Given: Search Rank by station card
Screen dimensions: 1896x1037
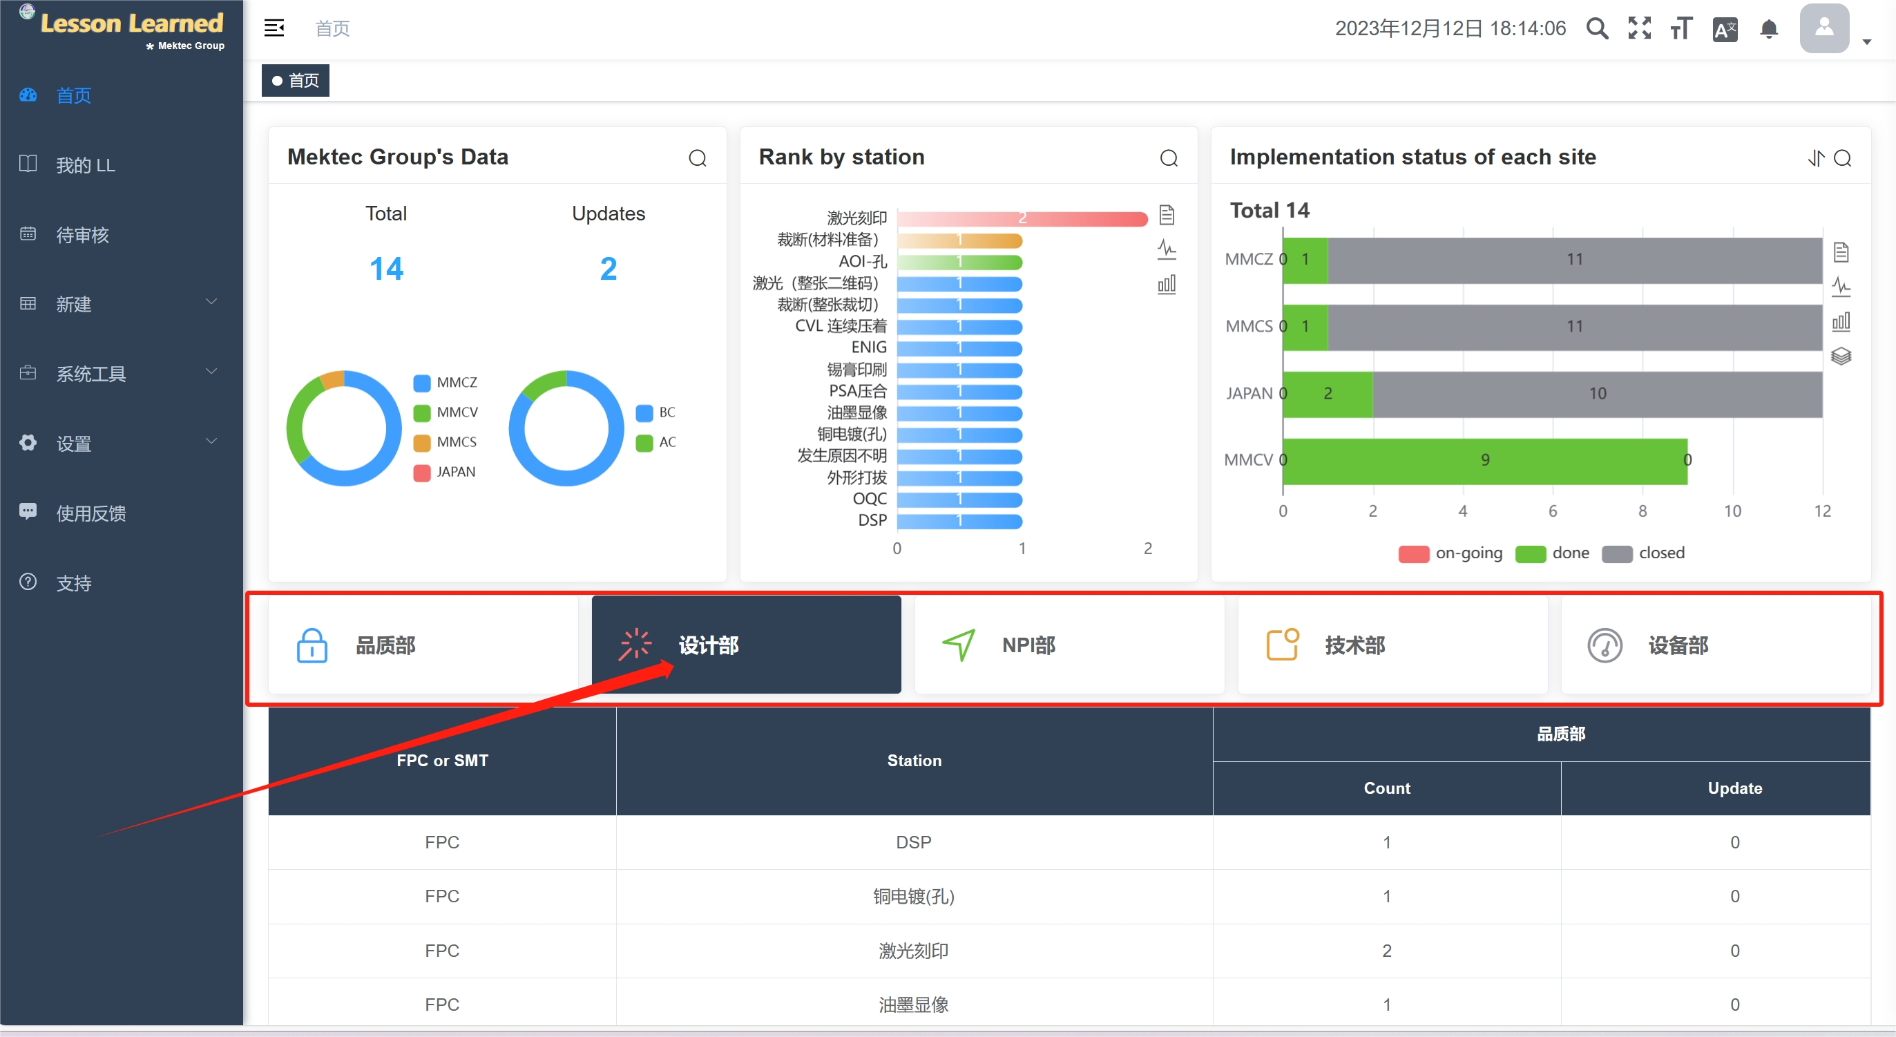Looking at the screenshot, I should [x=1168, y=158].
